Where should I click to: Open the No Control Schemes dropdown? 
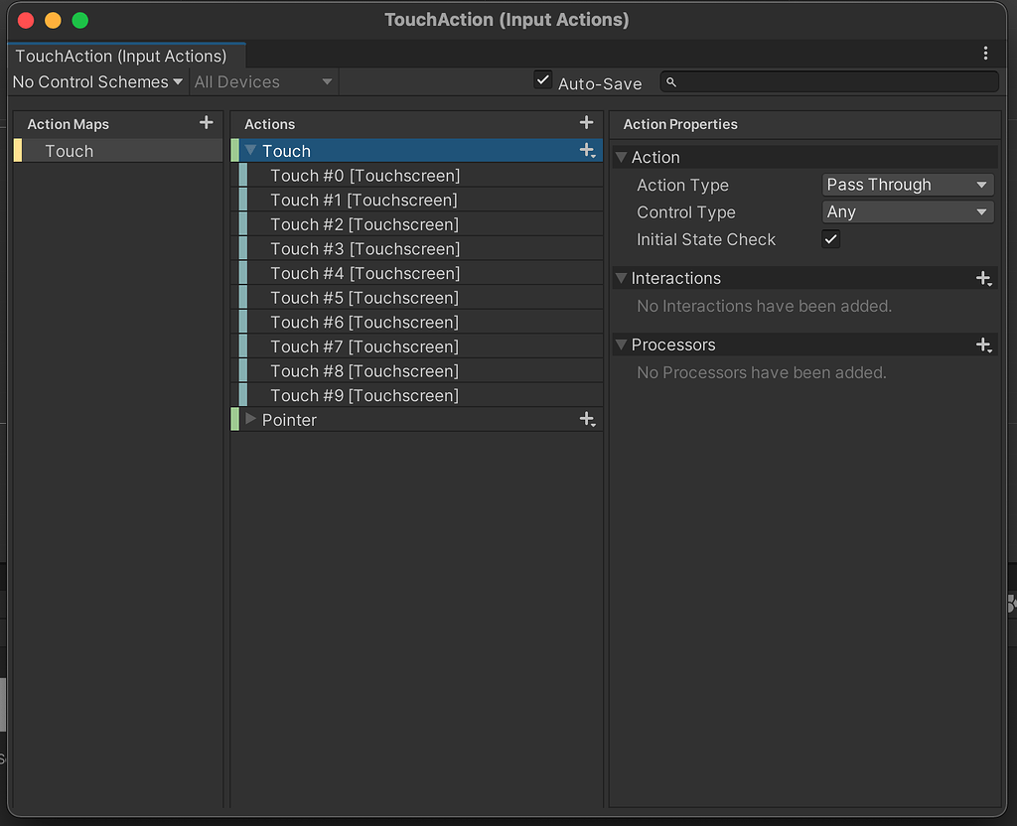pos(96,81)
